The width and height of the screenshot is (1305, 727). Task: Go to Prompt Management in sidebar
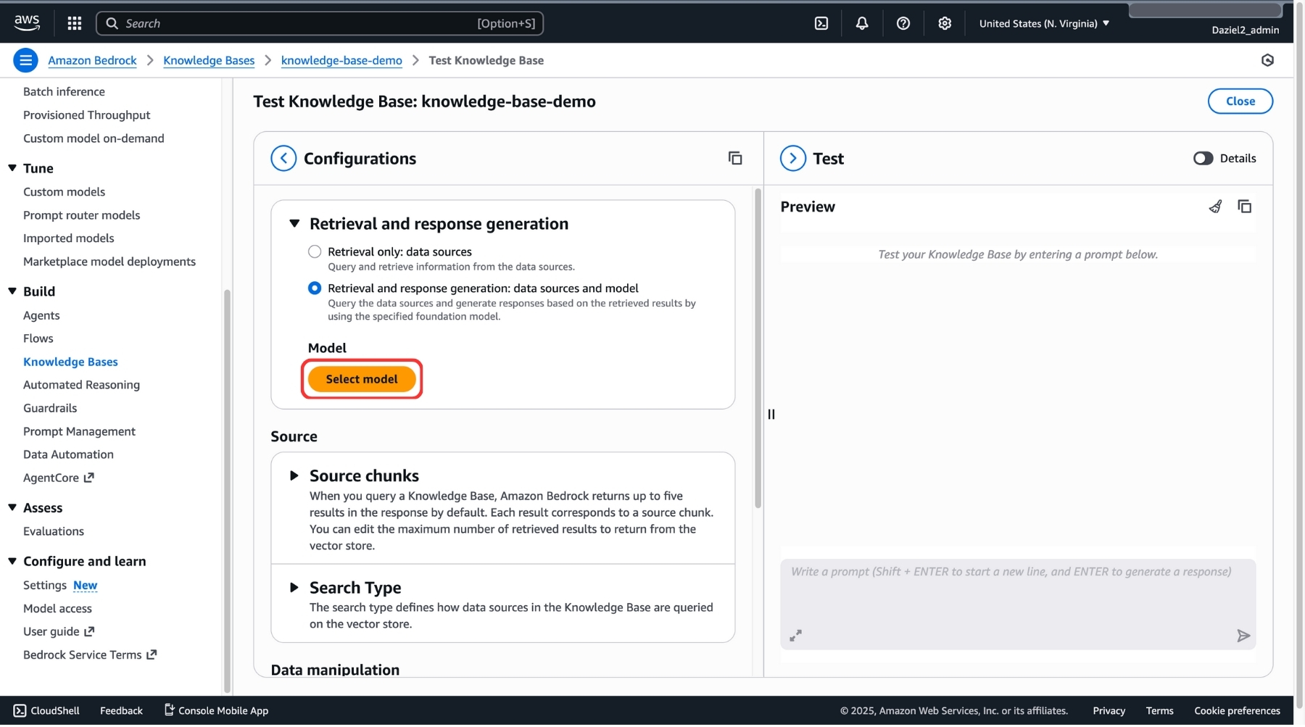tap(79, 432)
